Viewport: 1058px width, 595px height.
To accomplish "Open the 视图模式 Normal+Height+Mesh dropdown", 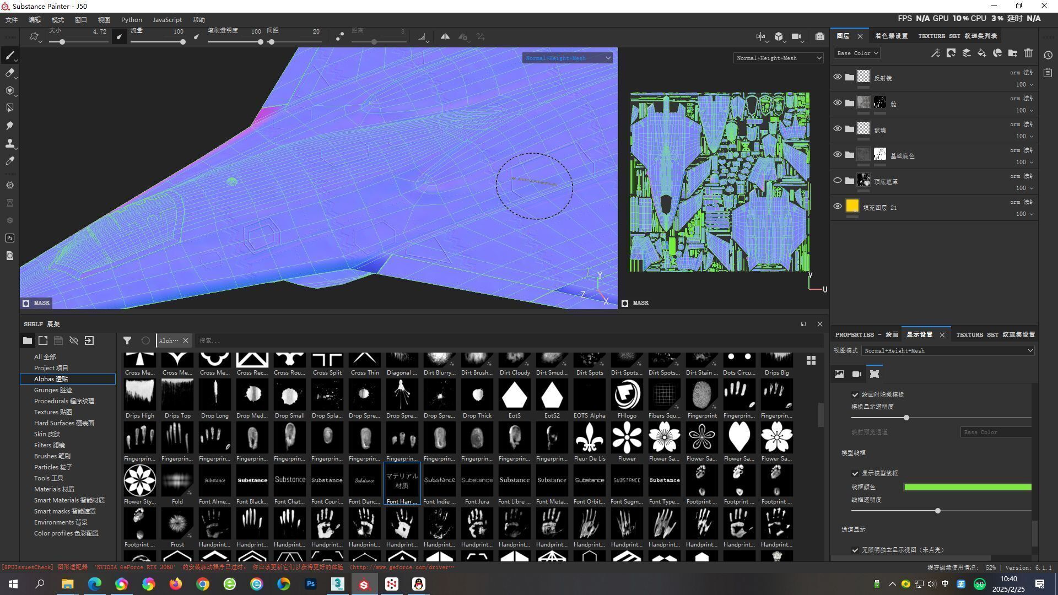I will pyautogui.click(x=948, y=350).
